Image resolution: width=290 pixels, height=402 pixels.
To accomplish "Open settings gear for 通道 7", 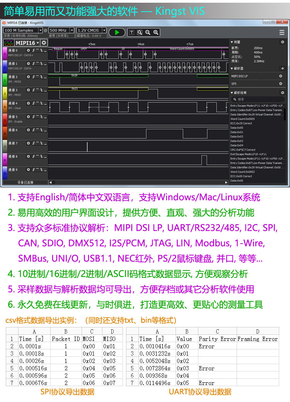I will (x=29, y=143).
